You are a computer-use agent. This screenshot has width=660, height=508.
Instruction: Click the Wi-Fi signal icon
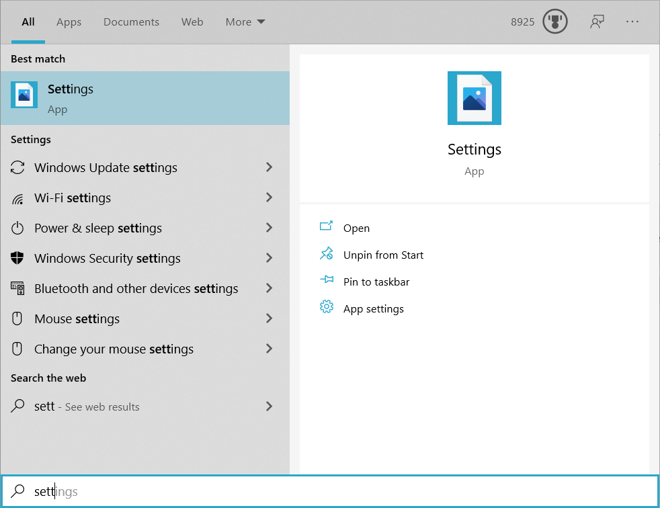coord(17,198)
